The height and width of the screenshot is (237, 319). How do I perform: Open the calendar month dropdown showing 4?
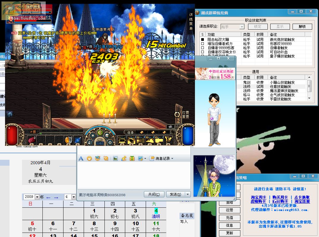click(x=74, y=197)
